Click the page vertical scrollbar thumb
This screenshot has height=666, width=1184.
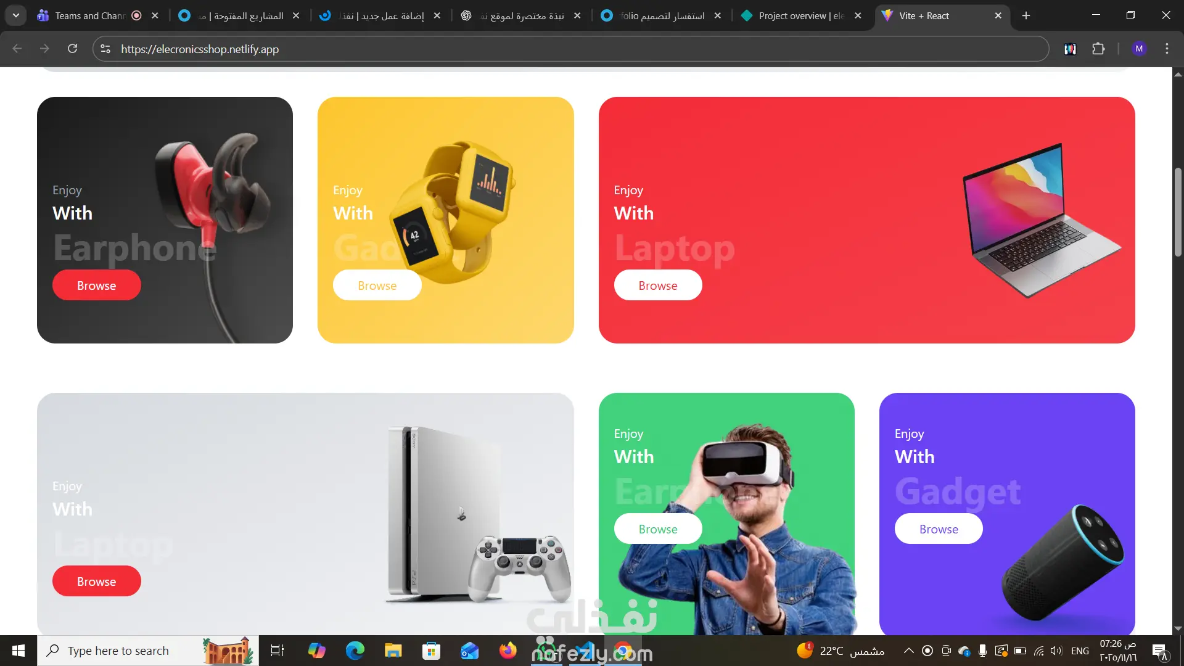pyautogui.click(x=1178, y=213)
